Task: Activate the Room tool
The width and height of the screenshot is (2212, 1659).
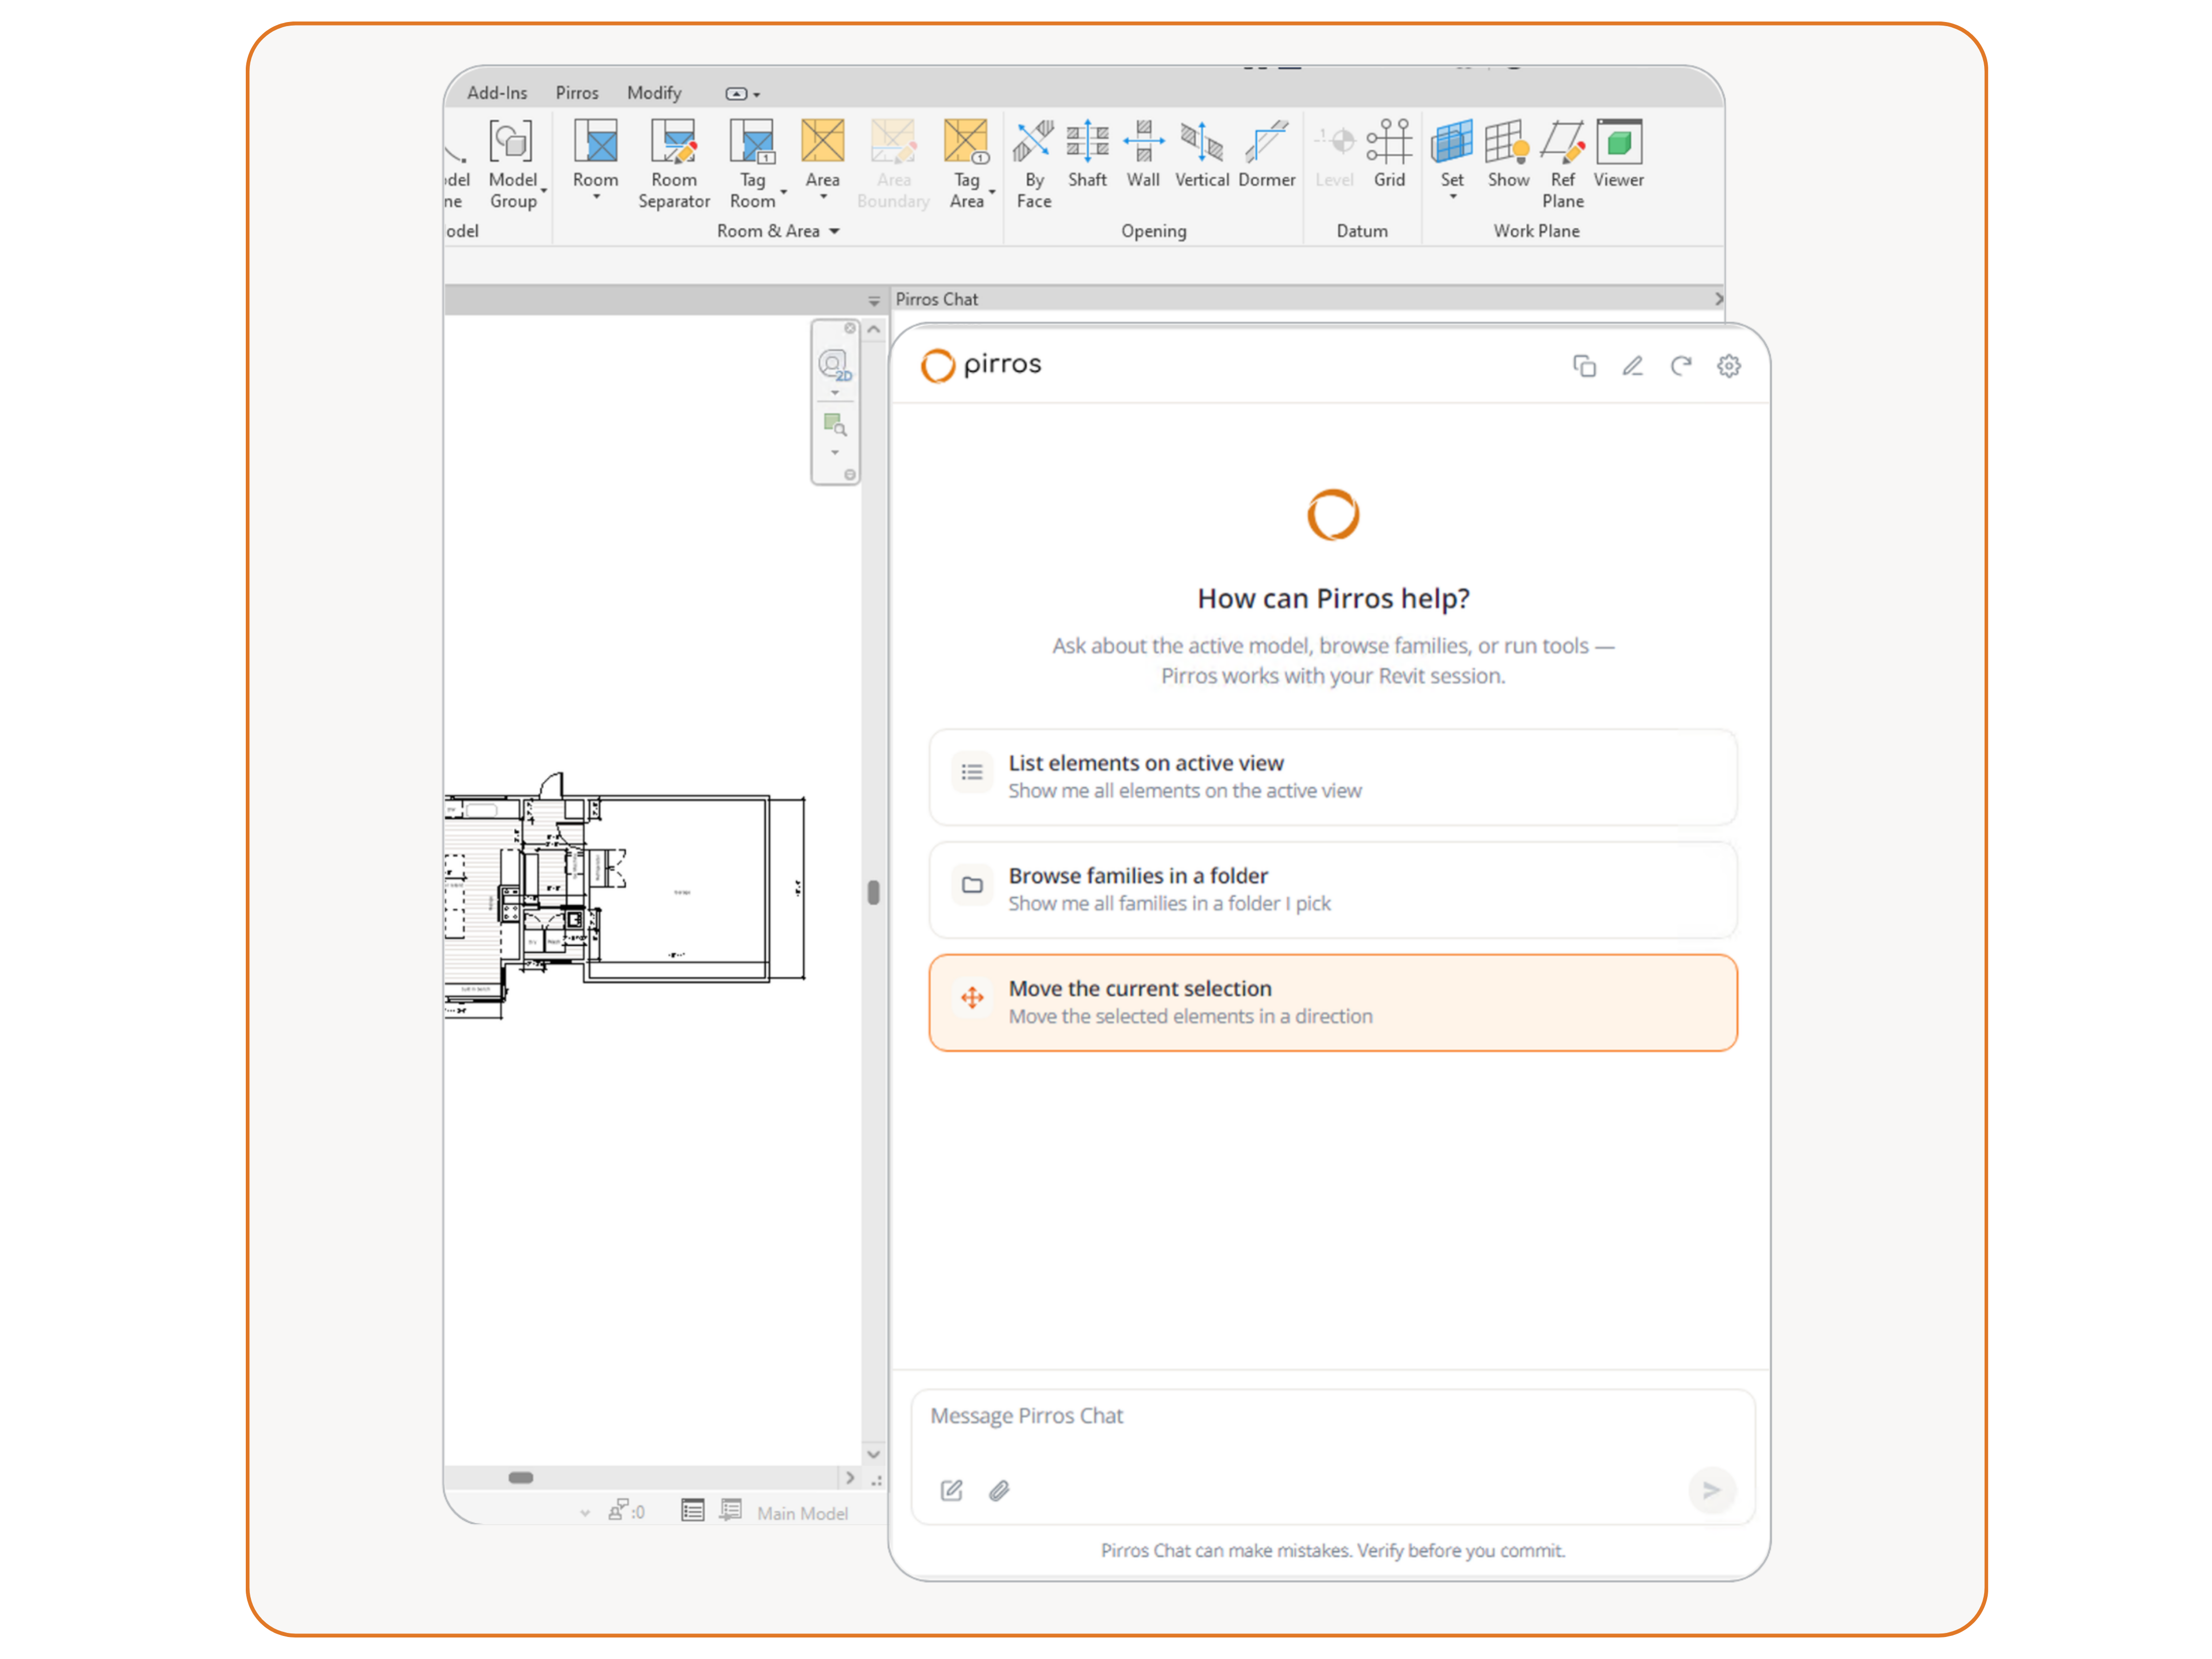Action: 595,153
